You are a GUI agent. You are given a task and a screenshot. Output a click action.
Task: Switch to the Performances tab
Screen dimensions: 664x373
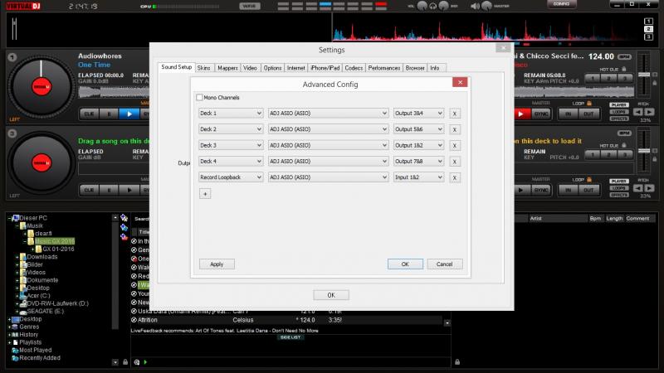coord(384,68)
